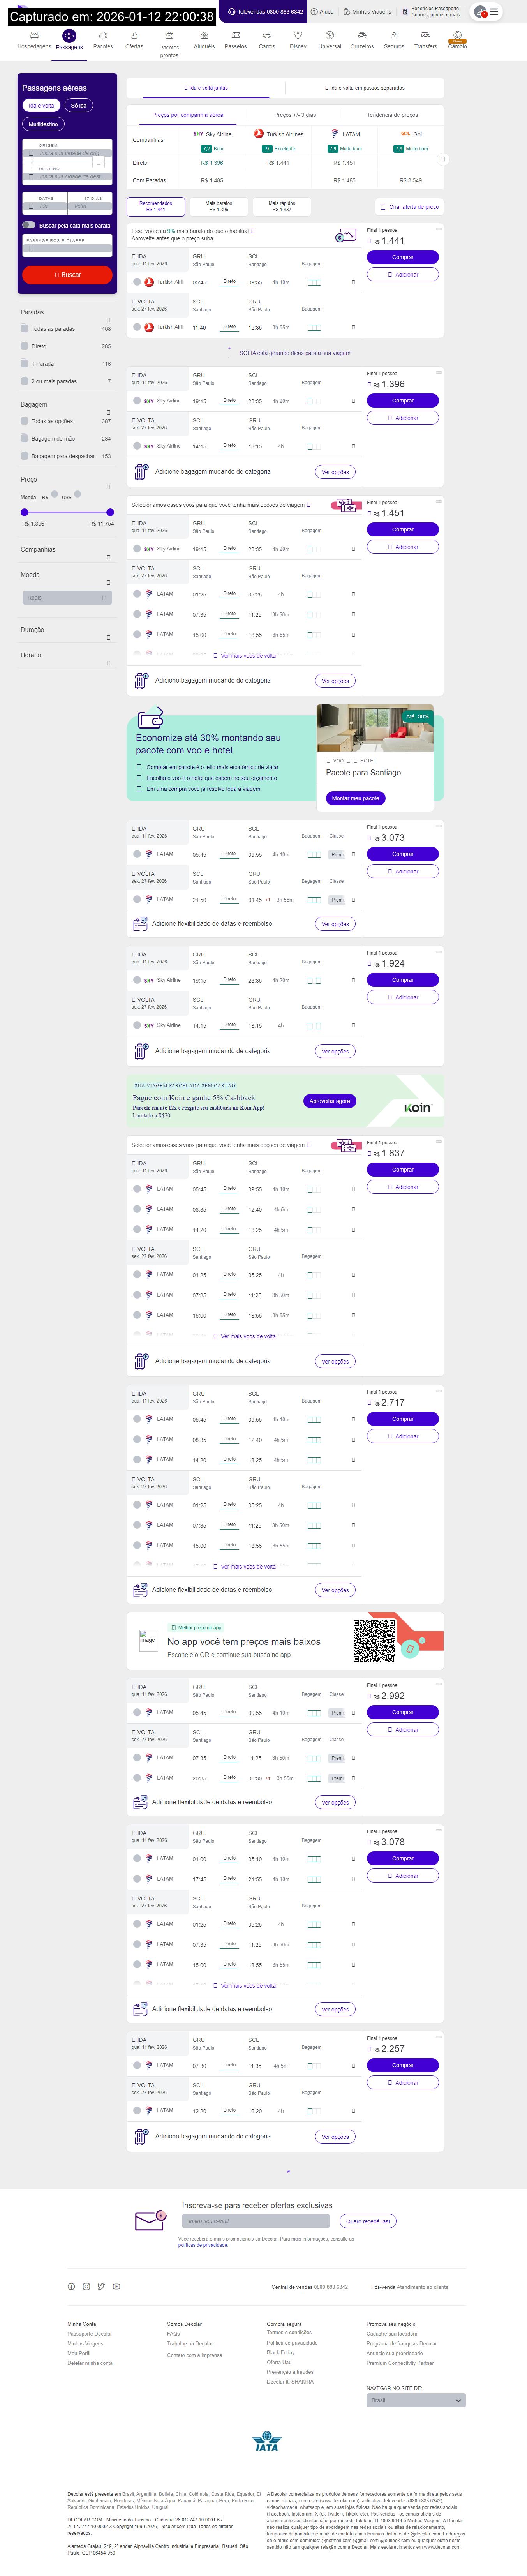
Task: Open the Transfers navigation icon
Action: tap(426, 36)
